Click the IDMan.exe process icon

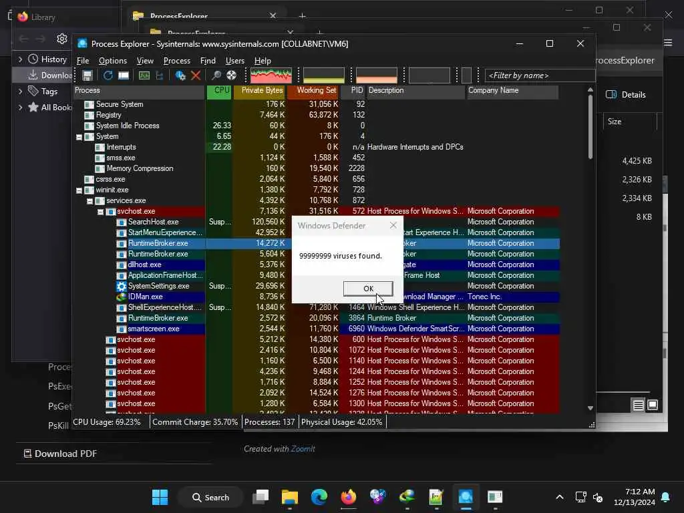pyautogui.click(x=122, y=297)
